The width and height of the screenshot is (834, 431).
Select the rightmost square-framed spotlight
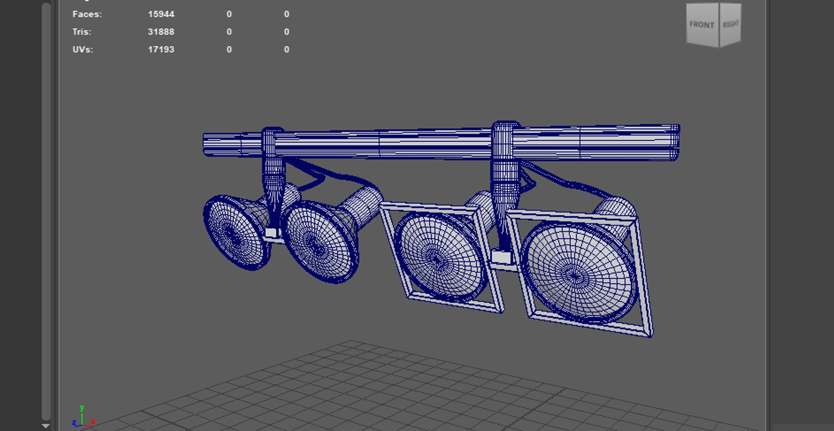pos(580,274)
